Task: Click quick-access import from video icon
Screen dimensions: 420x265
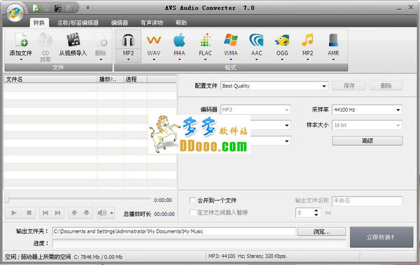Action: pyautogui.click(x=57, y=8)
